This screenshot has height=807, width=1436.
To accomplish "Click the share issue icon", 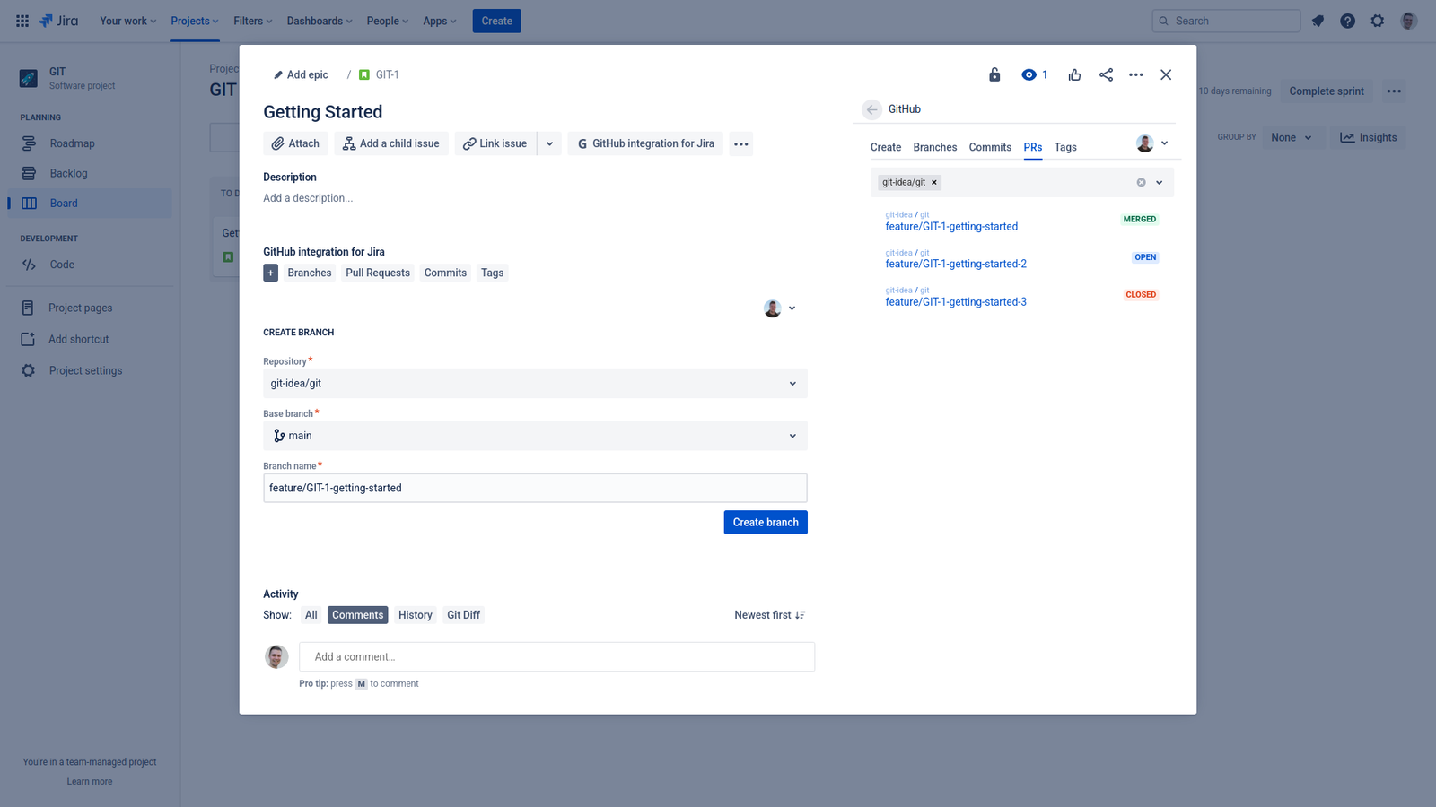I will (x=1106, y=74).
